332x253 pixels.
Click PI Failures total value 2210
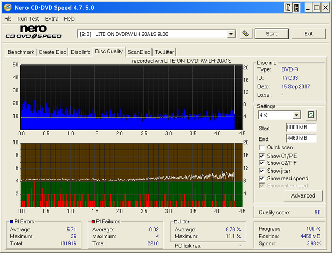pos(153,243)
